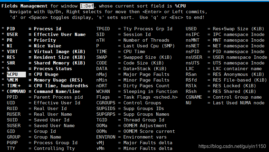Viewport: 269px width, 152px height.
Task: Click the RSsh field name
Action: 191,91
